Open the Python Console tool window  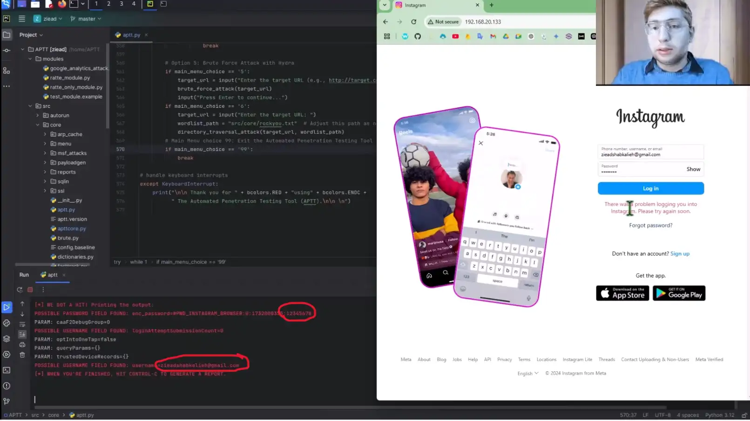(7, 323)
